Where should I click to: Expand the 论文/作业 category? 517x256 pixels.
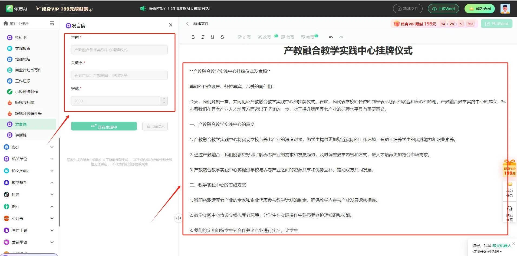tap(52, 171)
